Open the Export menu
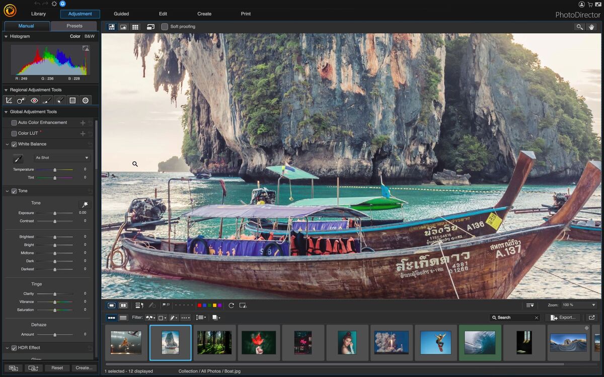This screenshot has width=604, height=377. pyautogui.click(x=562, y=317)
